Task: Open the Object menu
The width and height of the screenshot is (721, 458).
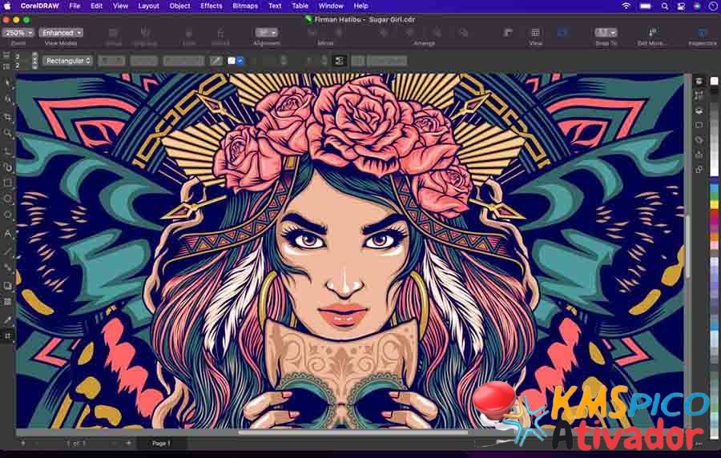Action: (x=179, y=6)
